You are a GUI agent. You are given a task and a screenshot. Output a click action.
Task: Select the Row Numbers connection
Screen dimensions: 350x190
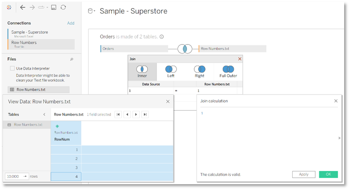[x=41, y=44]
